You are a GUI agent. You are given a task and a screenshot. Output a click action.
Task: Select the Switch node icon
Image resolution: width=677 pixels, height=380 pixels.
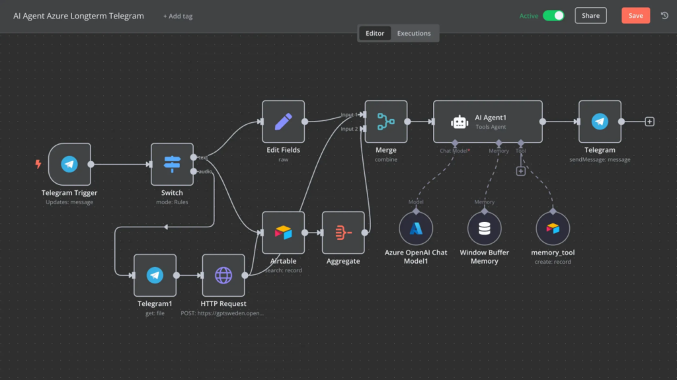(172, 164)
